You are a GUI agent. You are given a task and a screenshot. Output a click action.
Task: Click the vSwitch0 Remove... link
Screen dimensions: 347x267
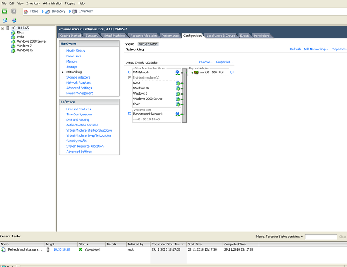(206, 62)
